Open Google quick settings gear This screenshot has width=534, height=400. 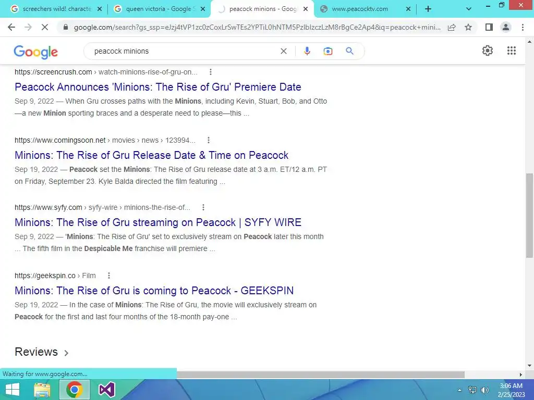(x=488, y=51)
